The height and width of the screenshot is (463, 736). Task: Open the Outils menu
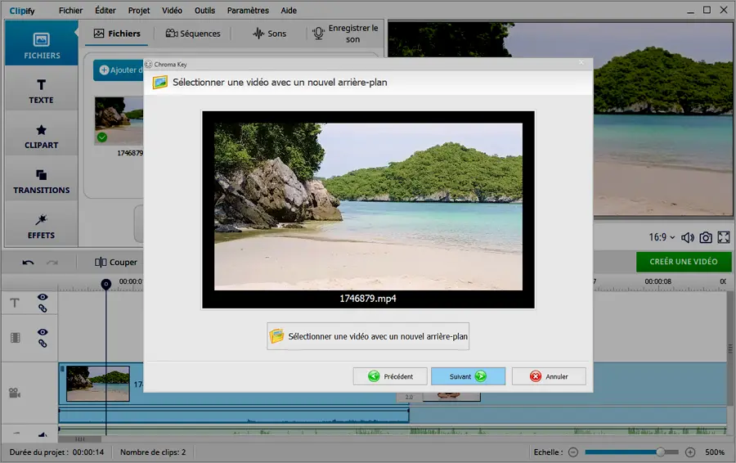coord(204,11)
